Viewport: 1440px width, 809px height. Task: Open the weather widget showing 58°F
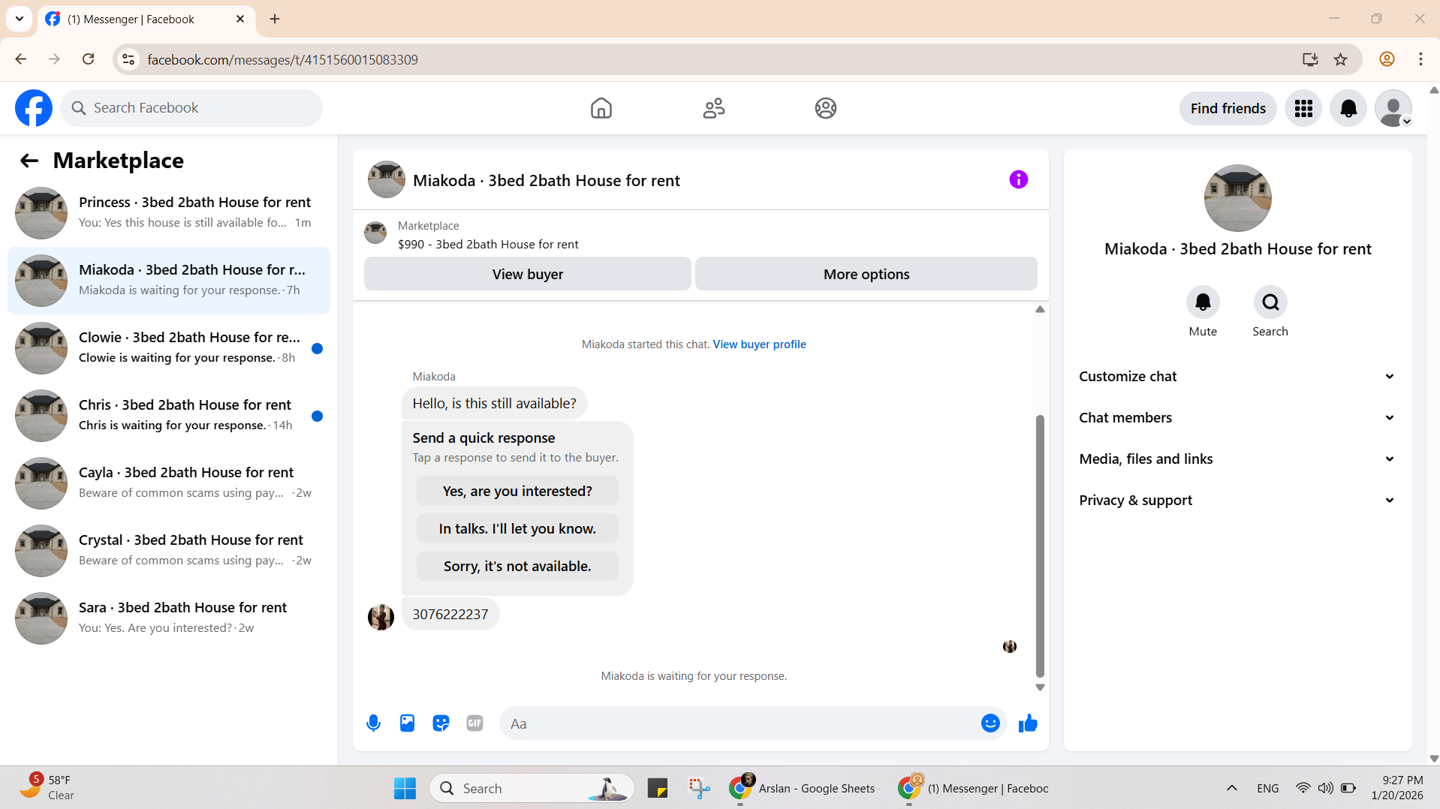click(x=47, y=788)
